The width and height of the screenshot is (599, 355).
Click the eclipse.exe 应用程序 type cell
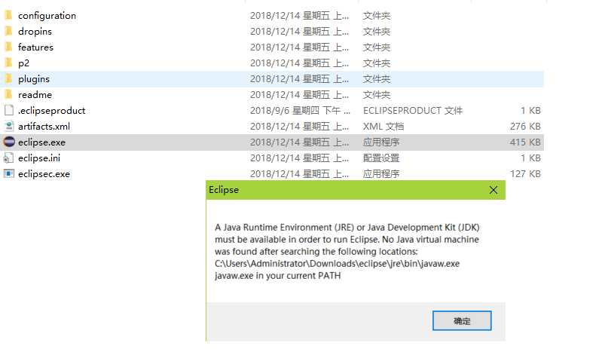coord(380,142)
